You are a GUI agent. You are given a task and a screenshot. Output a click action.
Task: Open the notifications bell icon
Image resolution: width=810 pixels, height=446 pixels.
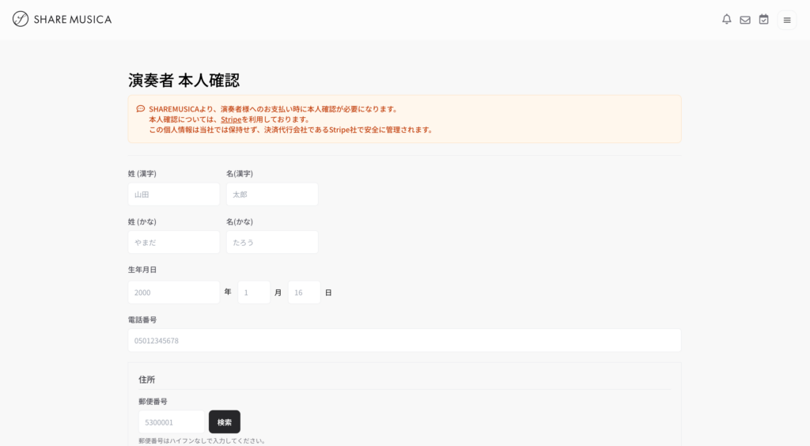tap(726, 20)
